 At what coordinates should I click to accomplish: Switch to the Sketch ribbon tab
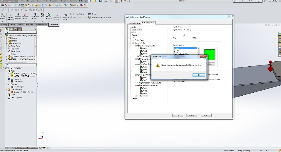coord(21,25)
